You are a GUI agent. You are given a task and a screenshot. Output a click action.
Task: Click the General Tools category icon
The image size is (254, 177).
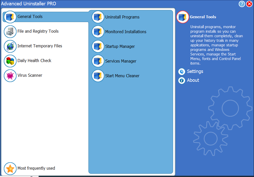tap(10, 17)
